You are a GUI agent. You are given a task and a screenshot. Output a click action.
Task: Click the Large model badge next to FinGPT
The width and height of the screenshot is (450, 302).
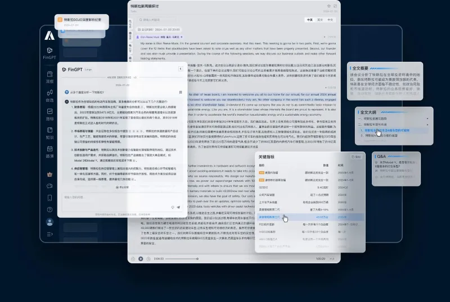(x=88, y=70)
